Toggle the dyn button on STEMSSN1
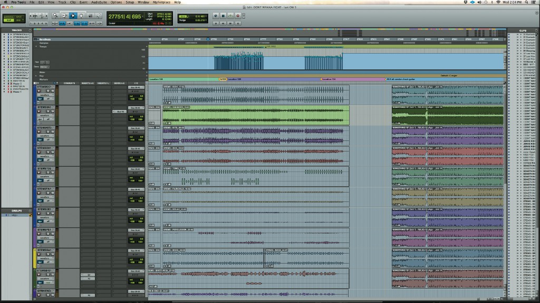Image resolution: width=540 pixels, height=303 pixels. 40,119
